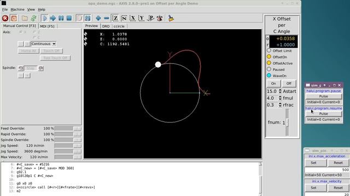Clear live plot with broom icon
Screen dimensions: 350x196
coord(171,18)
